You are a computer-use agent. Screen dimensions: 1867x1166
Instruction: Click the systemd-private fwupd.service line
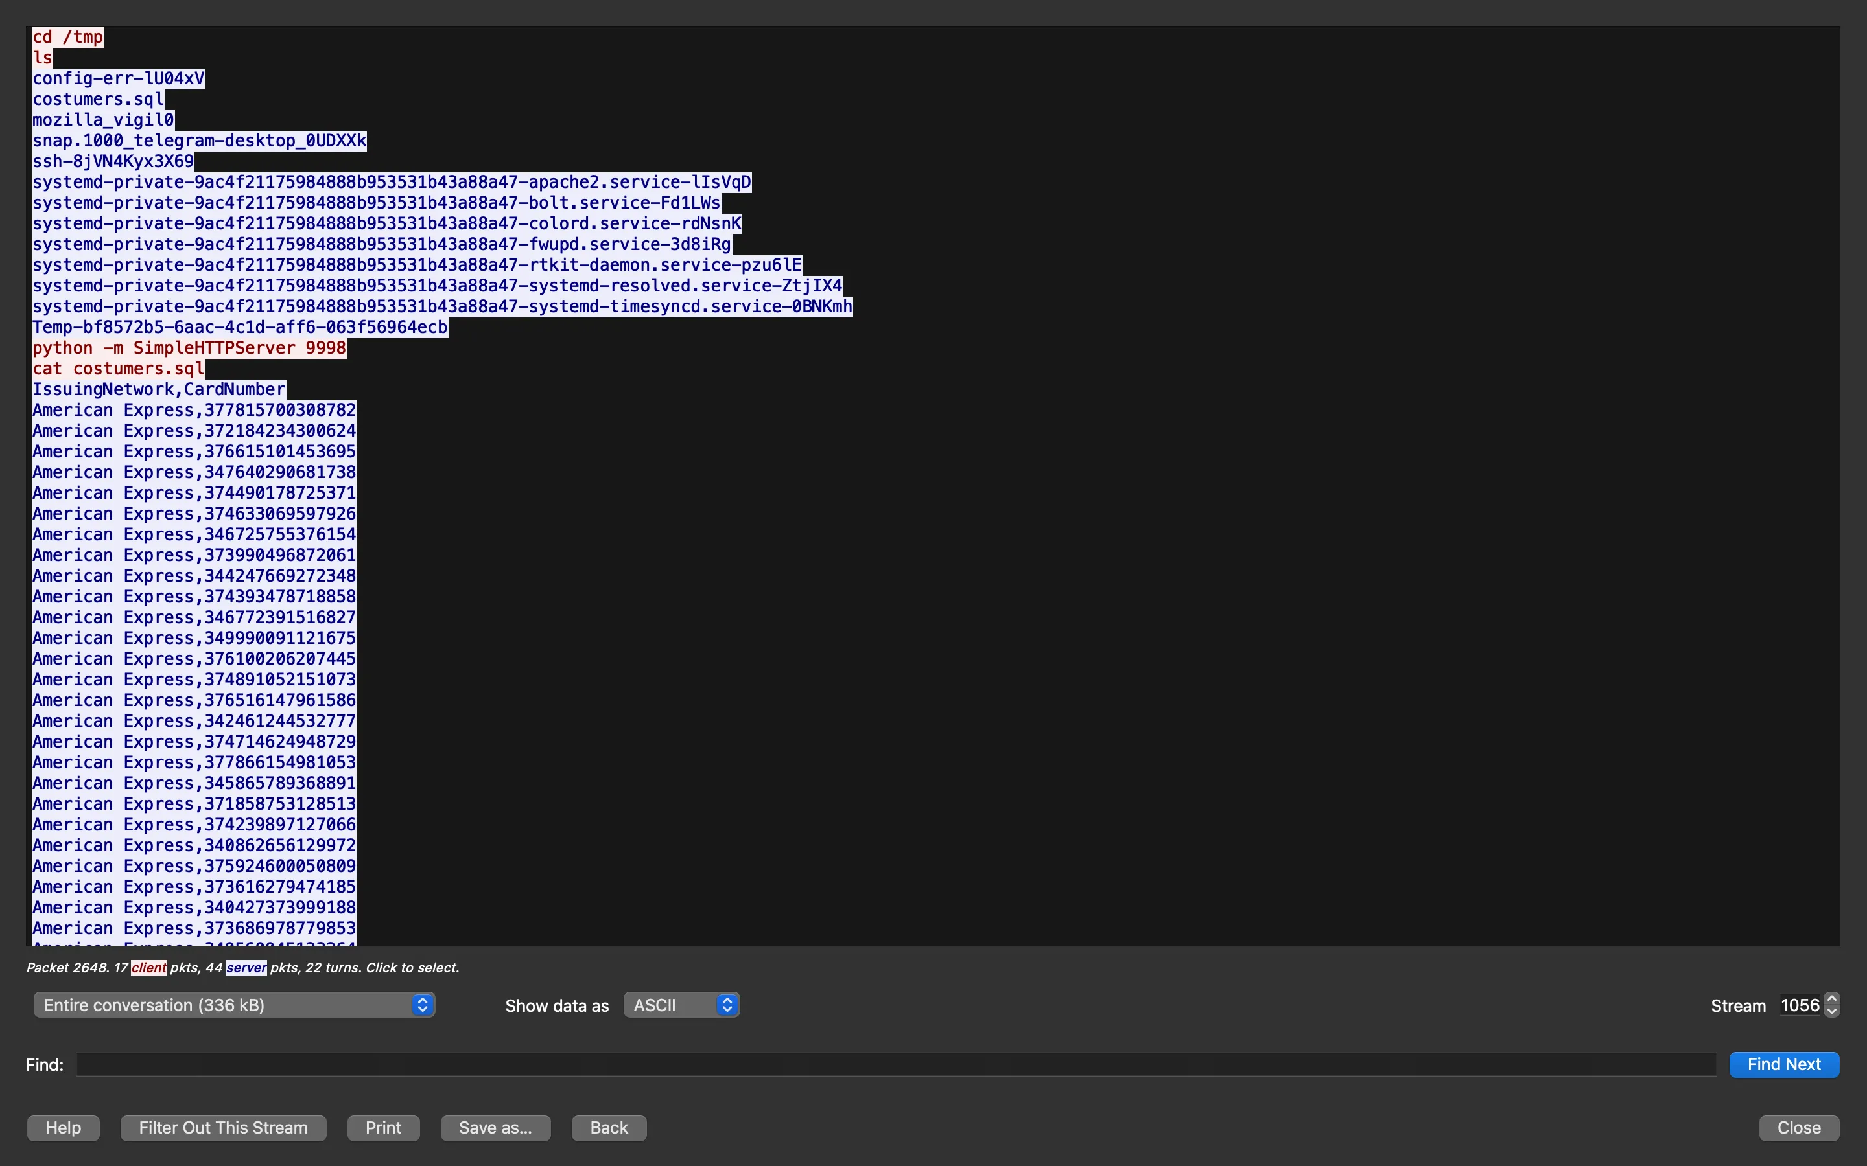[x=382, y=244]
